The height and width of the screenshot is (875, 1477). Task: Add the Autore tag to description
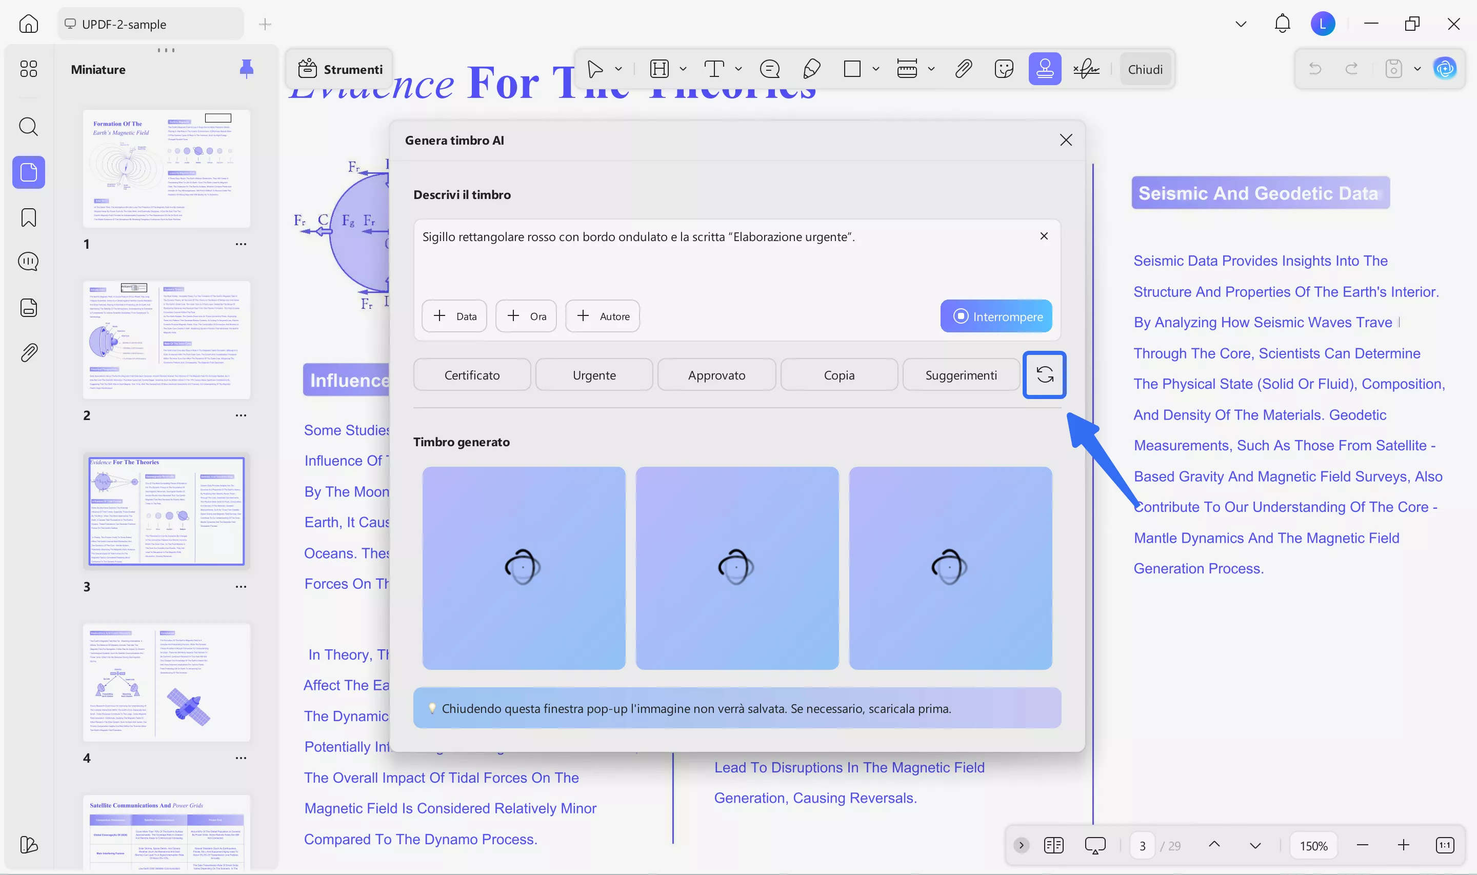point(603,316)
